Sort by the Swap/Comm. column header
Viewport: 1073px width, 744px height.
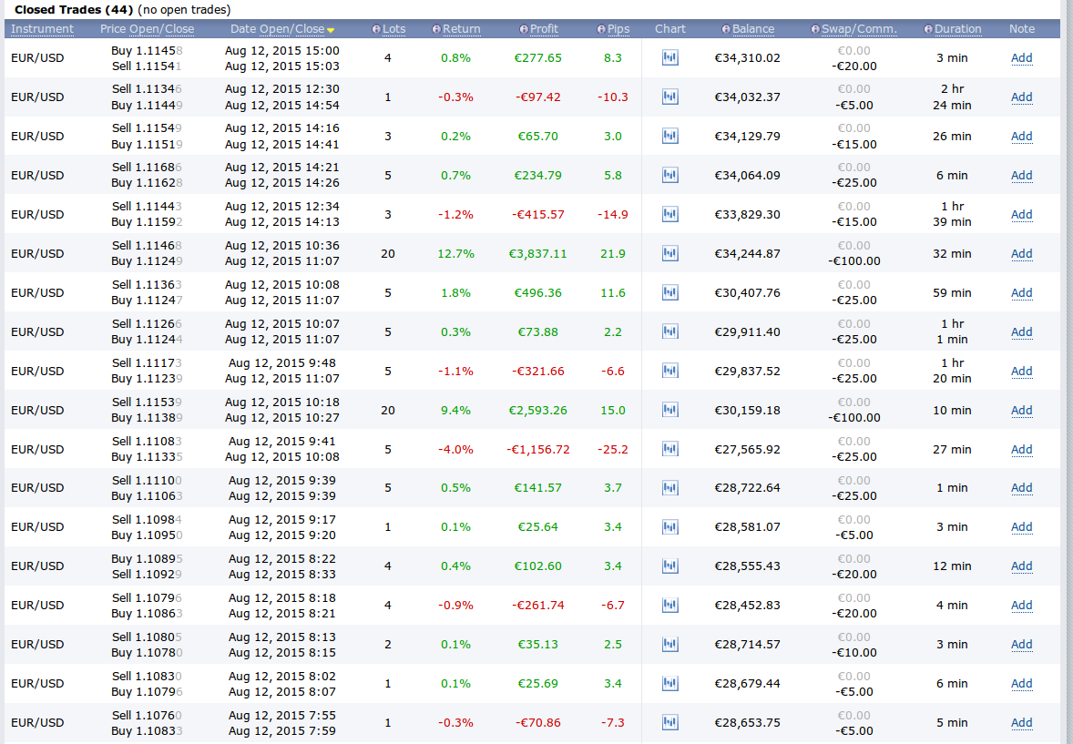pyautogui.click(x=859, y=29)
